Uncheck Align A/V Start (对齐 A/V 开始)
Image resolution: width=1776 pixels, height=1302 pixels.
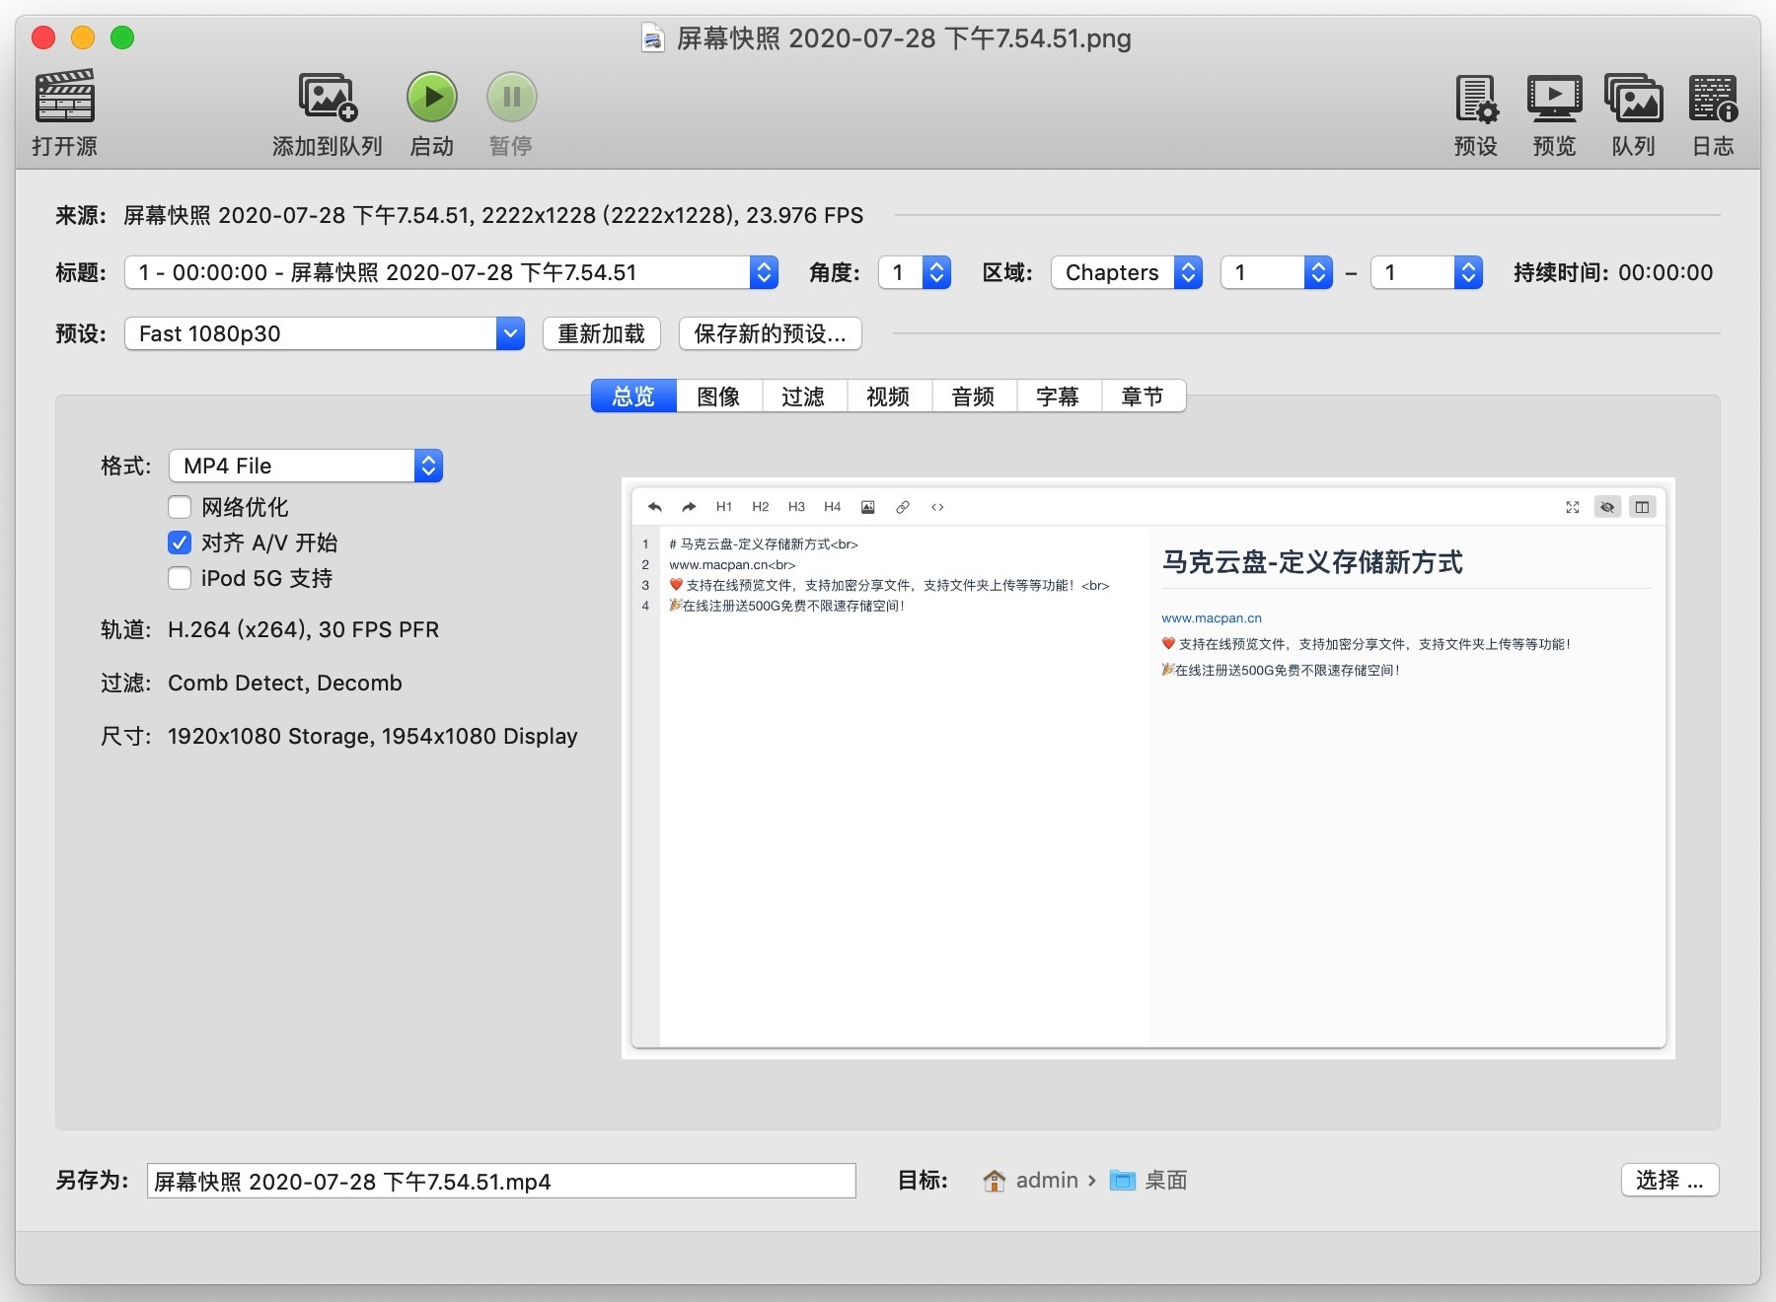pyautogui.click(x=180, y=542)
